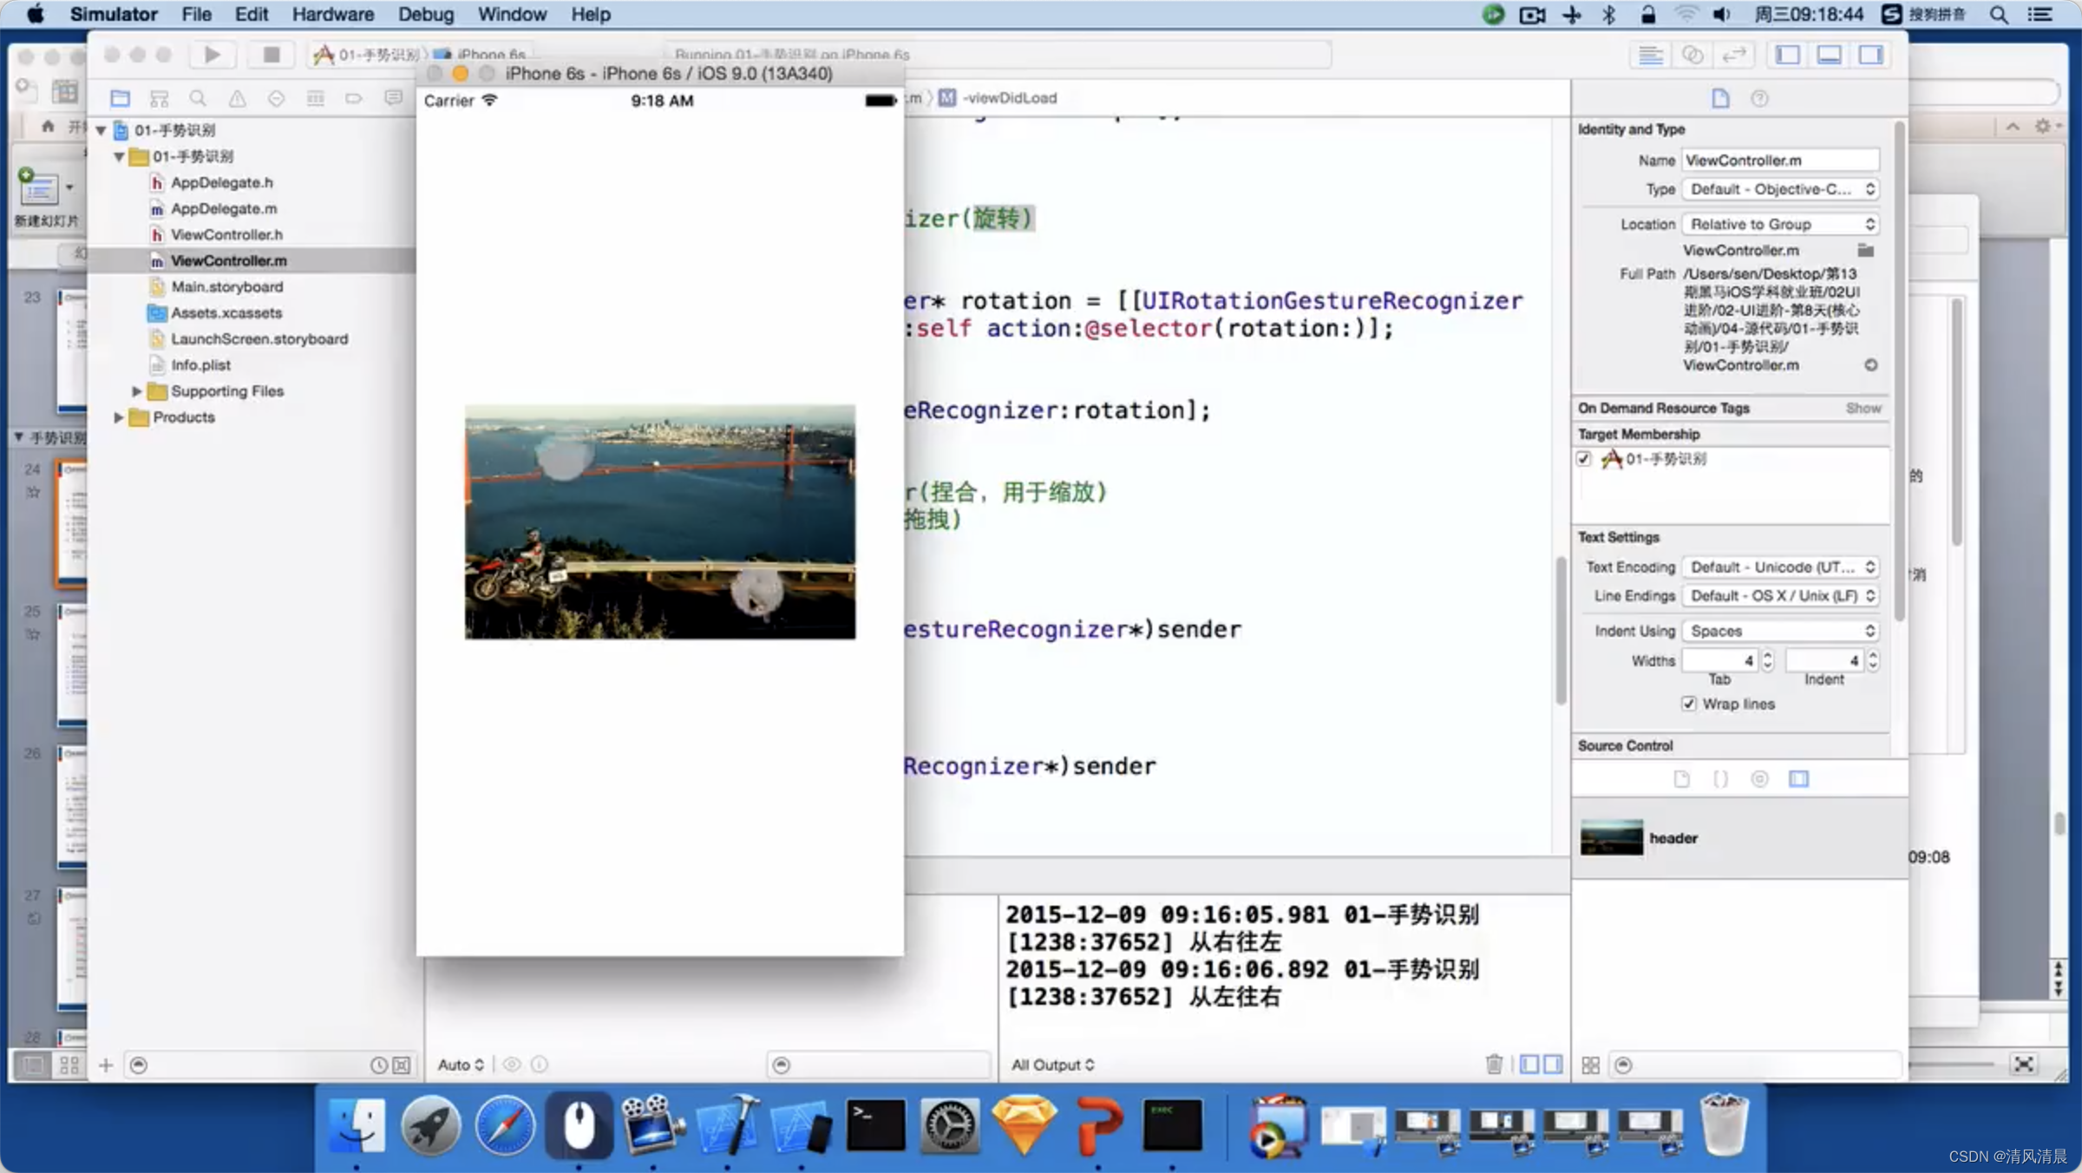Expand the Supporting Files folder
This screenshot has width=2082, height=1173.
[136, 391]
